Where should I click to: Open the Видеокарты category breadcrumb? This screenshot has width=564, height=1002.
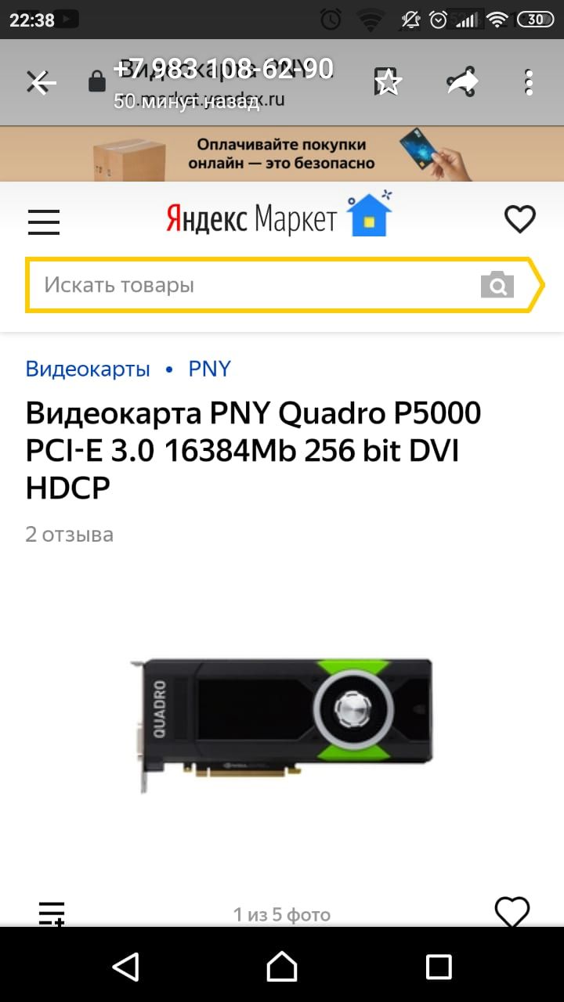(x=88, y=369)
